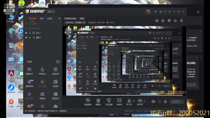The image size is (210, 118).
Task: Click the bell icon beside share
Action: tap(175, 21)
